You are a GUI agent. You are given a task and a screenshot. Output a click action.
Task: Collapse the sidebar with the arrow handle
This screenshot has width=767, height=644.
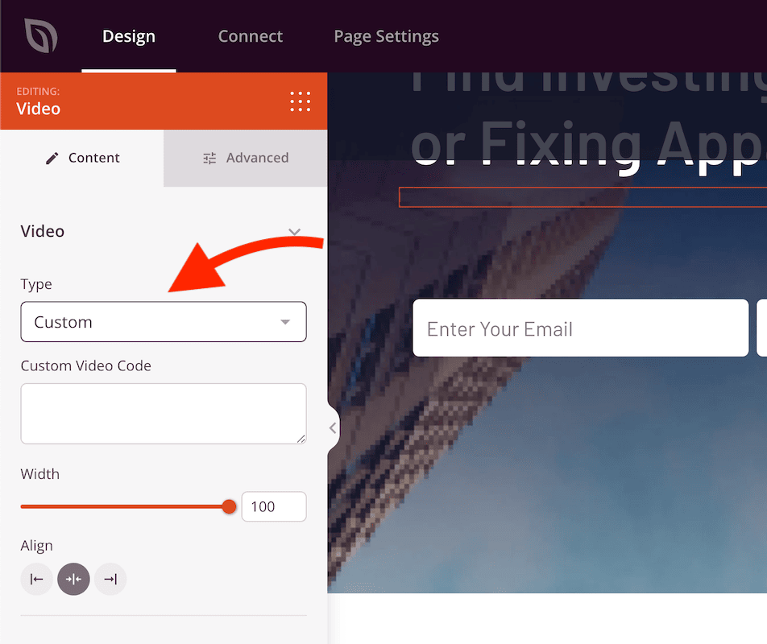[332, 428]
